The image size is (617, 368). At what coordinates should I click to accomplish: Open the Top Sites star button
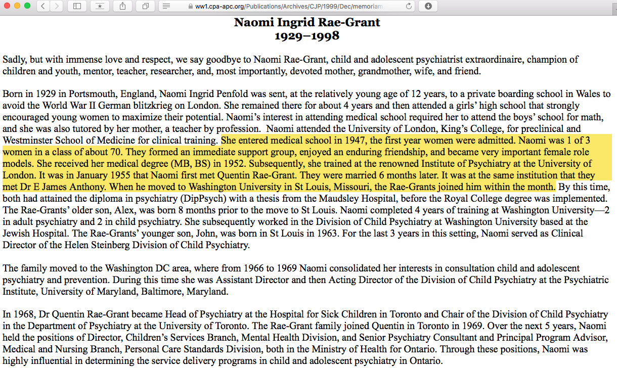pos(100,6)
